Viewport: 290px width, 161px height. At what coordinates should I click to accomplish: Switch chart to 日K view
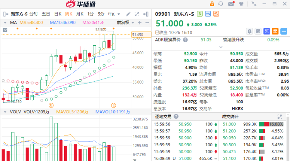[58, 14]
